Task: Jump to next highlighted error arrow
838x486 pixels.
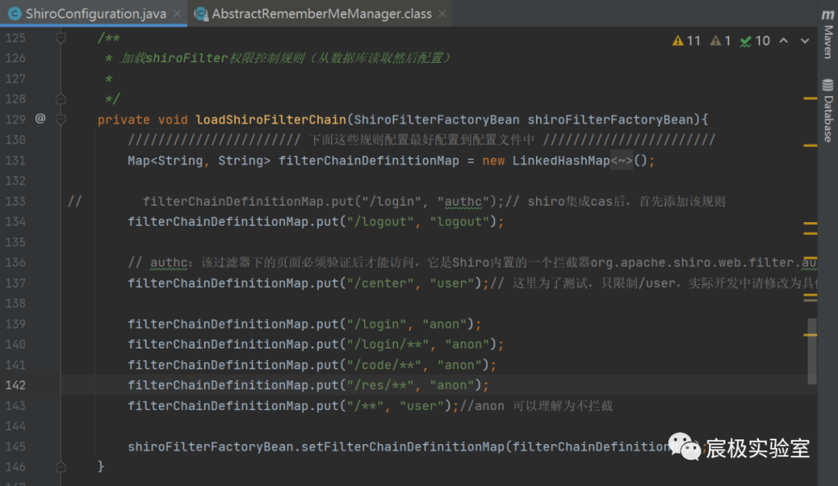Action: [x=804, y=40]
